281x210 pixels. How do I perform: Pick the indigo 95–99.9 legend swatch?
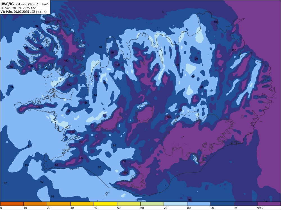246,204
